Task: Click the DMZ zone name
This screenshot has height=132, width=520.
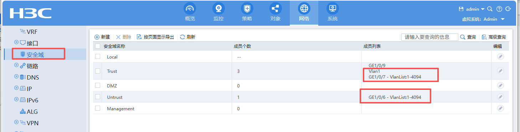Action: tap(112, 86)
